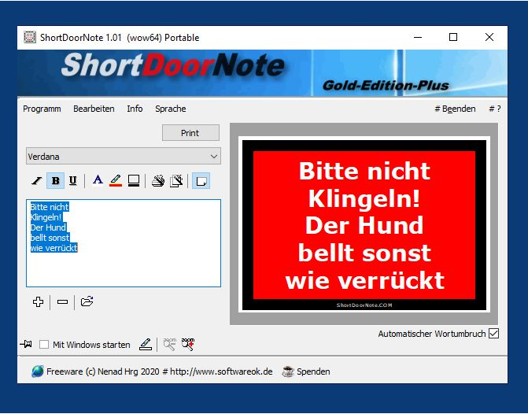Click the ShortDoorNote title bar icon
528x414 pixels.
tap(30, 37)
